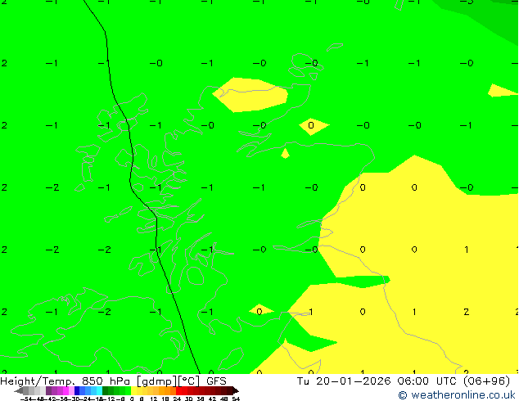Pick the bright red swatch in the legend
The height and width of the screenshot is (401, 519).
(178, 390)
